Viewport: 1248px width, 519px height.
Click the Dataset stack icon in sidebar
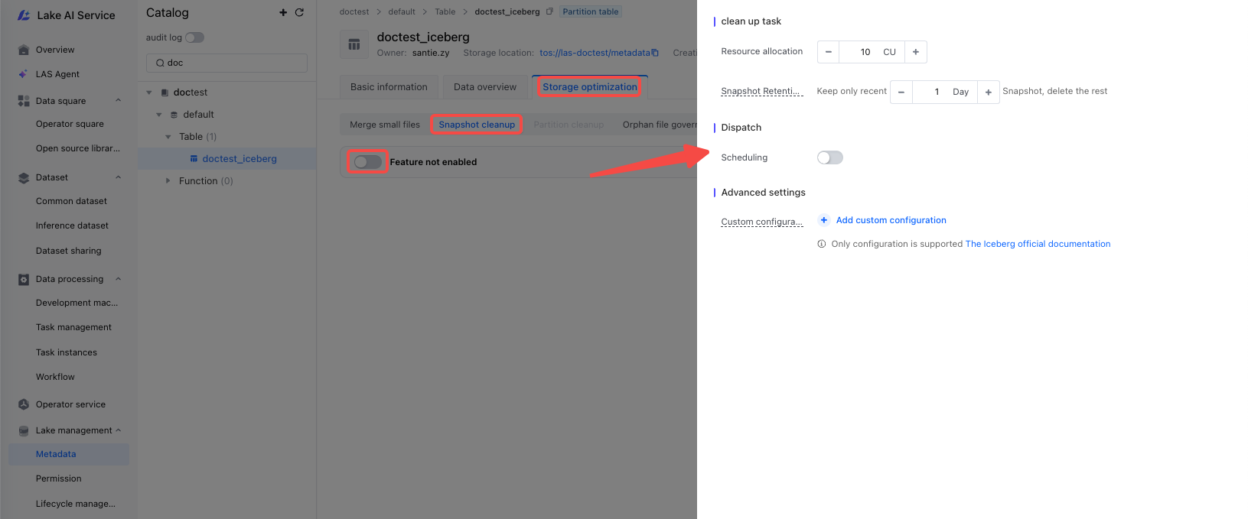24,177
